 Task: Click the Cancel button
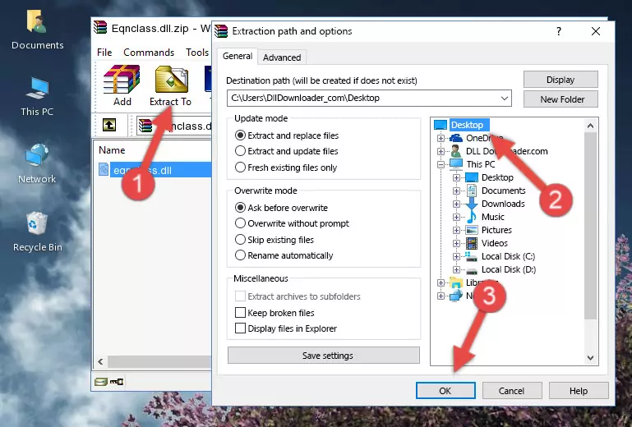[x=512, y=391]
